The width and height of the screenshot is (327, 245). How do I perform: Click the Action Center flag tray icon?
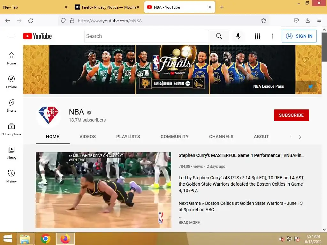coord(297,239)
